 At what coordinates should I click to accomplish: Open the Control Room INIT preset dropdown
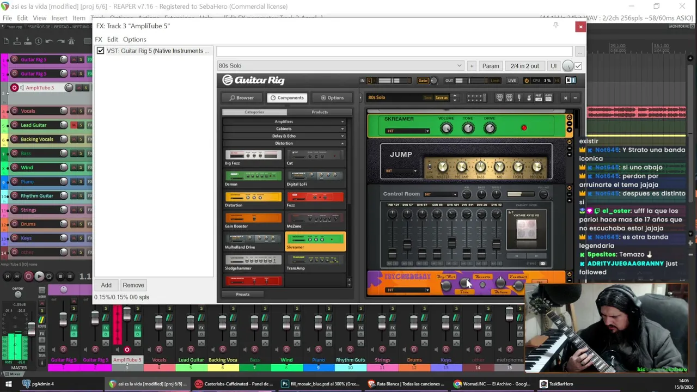pos(441,194)
